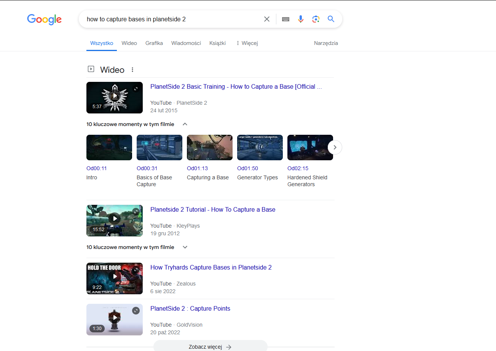The image size is (496, 351).
Task: Click the date 19 gru 2012
Action: tap(165, 233)
